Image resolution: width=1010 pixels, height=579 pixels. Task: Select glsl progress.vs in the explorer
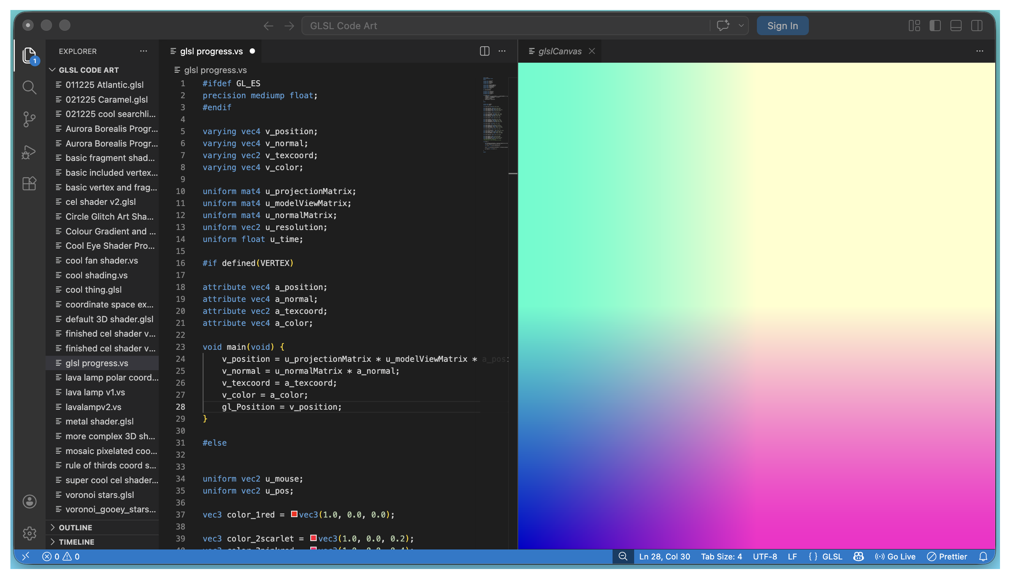point(102,363)
